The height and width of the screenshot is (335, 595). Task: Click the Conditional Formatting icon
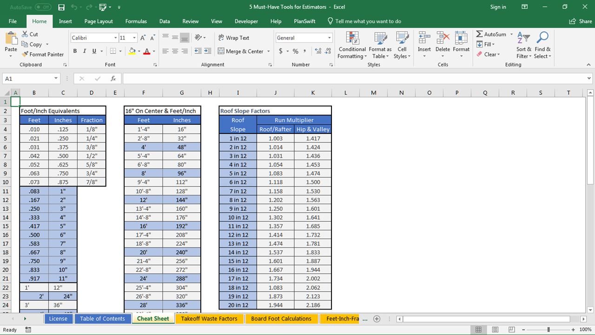352,38
